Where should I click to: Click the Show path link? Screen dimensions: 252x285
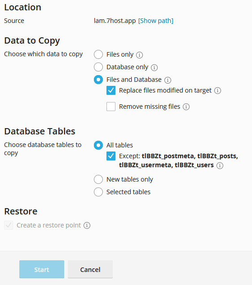[156, 21]
